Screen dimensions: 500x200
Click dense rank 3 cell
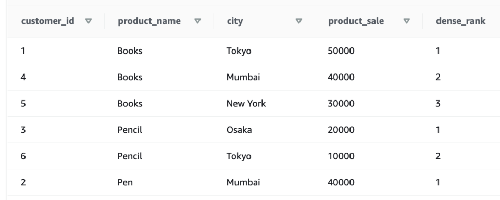pyautogui.click(x=438, y=103)
